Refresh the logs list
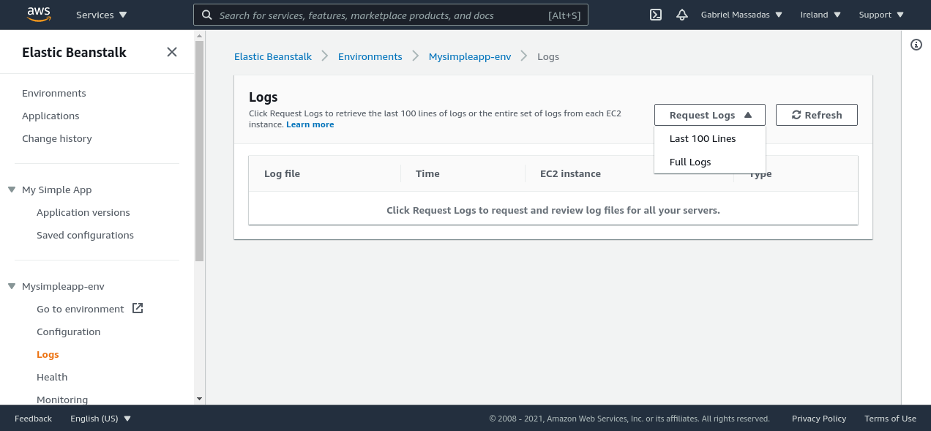931x431 pixels. pos(816,114)
